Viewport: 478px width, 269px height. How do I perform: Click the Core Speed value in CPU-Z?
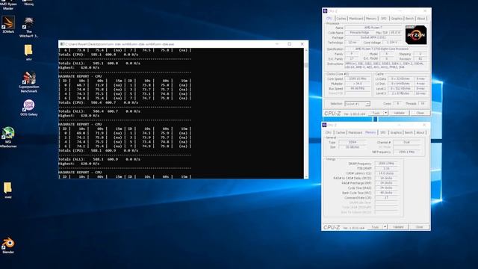(358, 78)
